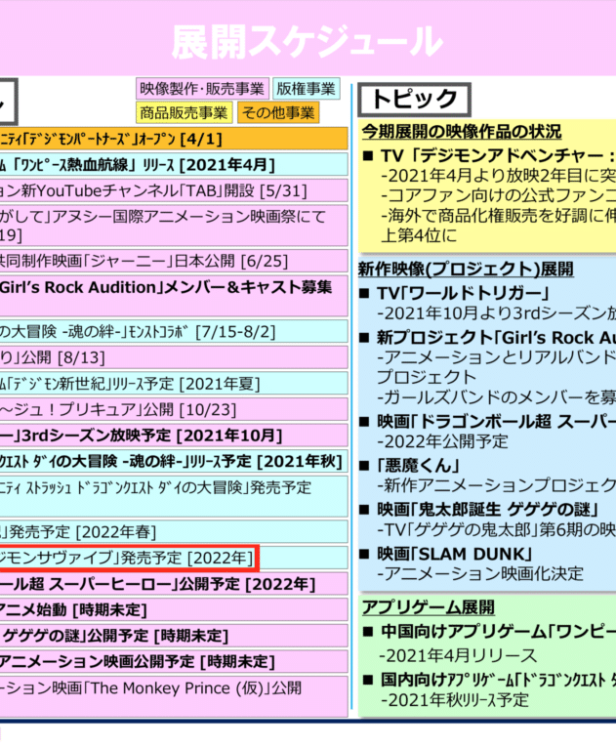616x749 pixels.
Task: Select the ゲゲゲの謎 公開予定 [時期未定] row
Action: (x=174, y=636)
